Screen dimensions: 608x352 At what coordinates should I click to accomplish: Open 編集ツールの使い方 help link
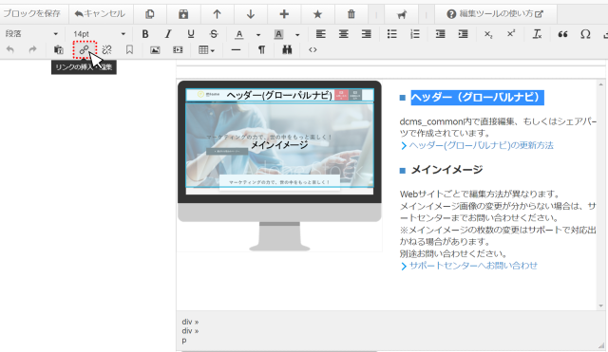click(495, 14)
